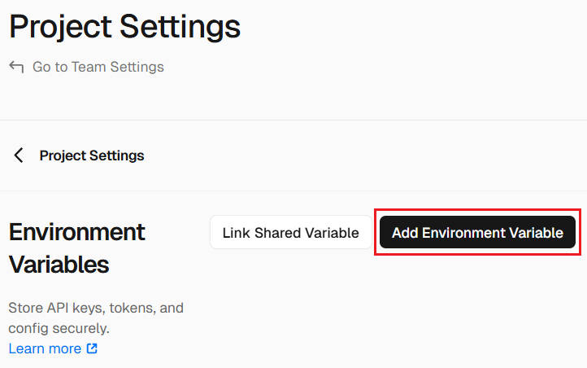Select the Project Settings breadcrumb label
This screenshot has width=587, height=368.
tap(92, 156)
